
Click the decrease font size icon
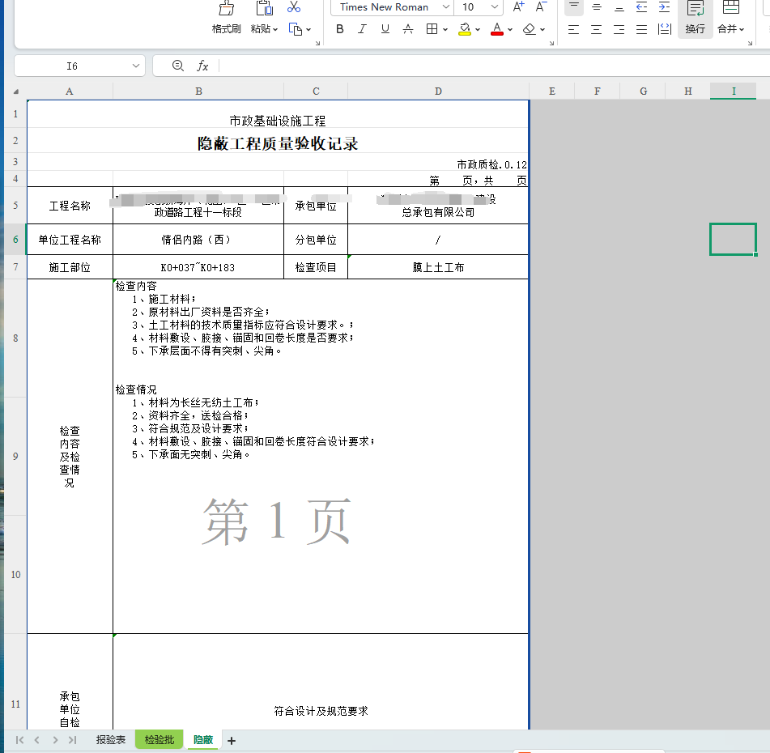point(541,7)
